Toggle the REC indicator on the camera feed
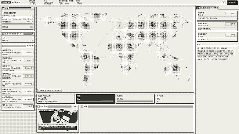 click(75, 107)
